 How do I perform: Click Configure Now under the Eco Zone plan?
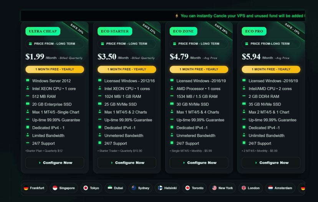click(x=199, y=163)
